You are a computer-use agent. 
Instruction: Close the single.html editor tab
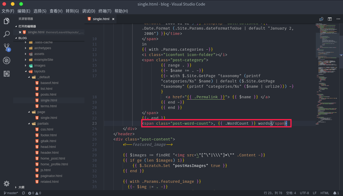tap(113, 19)
